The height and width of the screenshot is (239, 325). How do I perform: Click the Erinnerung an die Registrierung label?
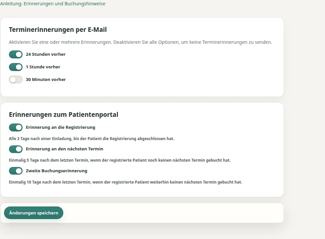(60, 127)
